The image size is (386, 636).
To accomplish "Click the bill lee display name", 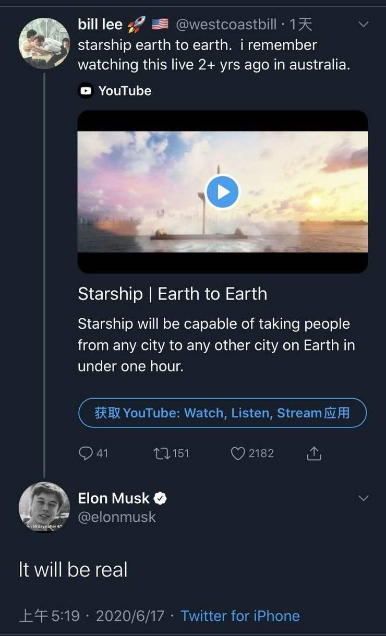I will tap(100, 24).
